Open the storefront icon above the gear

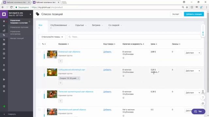pos(4,86)
